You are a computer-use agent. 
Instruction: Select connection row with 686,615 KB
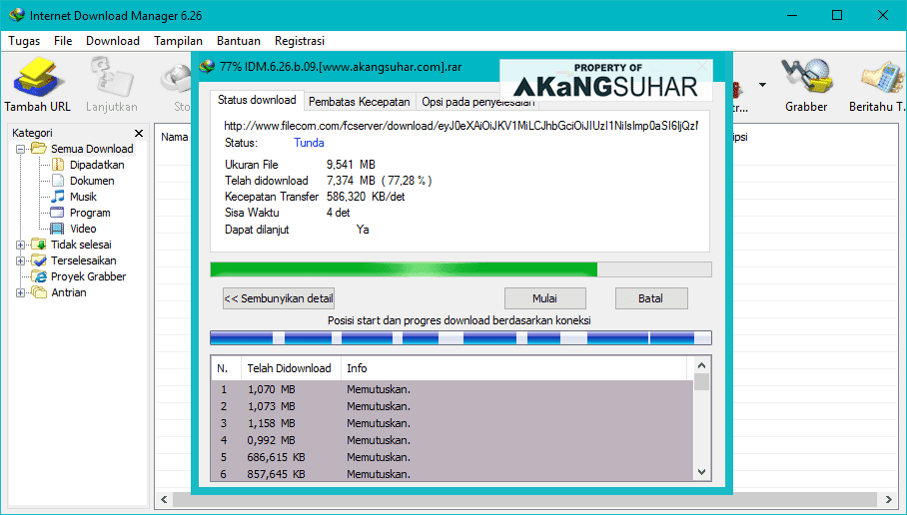coord(453,457)
